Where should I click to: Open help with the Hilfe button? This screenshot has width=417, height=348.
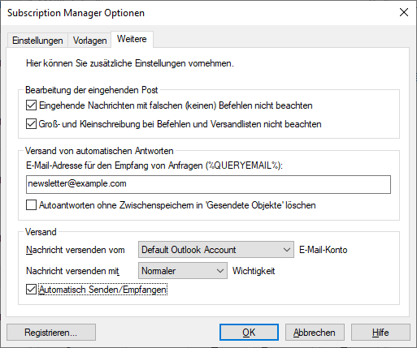[x=380, y=333]
